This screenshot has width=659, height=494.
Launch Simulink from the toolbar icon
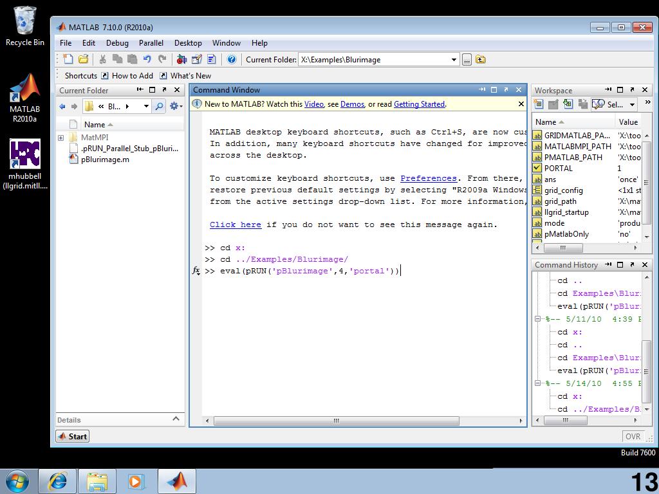pyautogui.click(x=181, y=59)
